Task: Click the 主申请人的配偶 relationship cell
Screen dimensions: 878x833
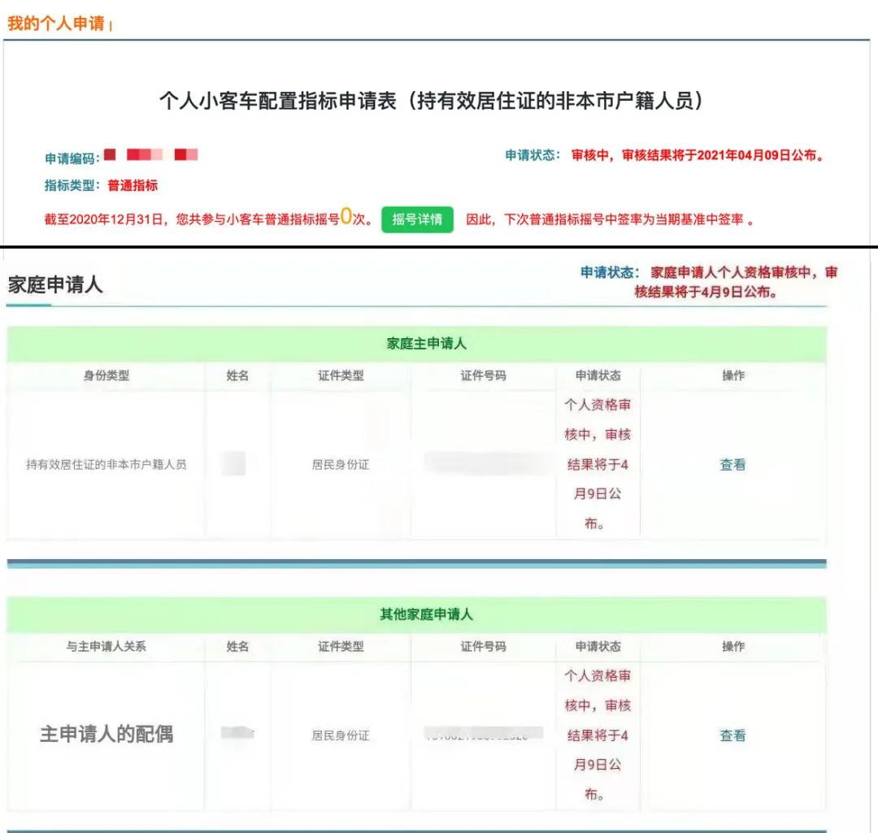Action: point(106,734)
